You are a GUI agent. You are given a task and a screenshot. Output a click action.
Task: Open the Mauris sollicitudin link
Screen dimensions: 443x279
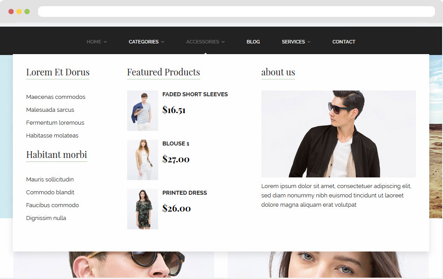coord(50,179)
